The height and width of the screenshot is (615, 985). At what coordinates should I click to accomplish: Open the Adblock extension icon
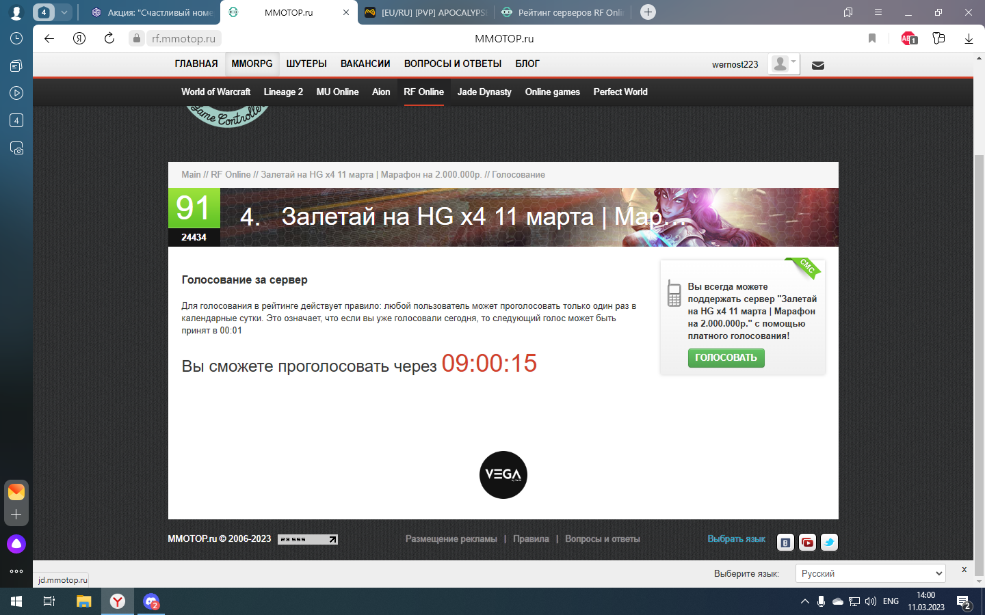click(x=909, y=38)
